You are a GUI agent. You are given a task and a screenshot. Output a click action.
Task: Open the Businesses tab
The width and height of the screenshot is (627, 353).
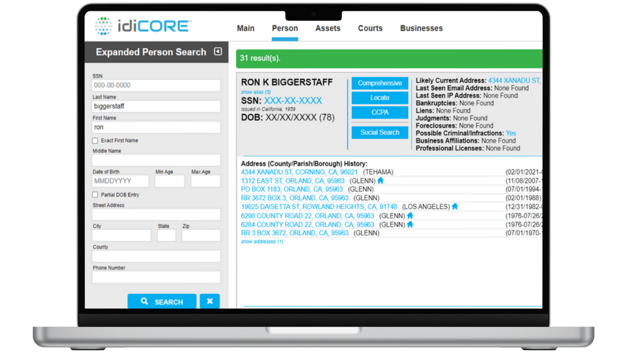pos(421,28)
